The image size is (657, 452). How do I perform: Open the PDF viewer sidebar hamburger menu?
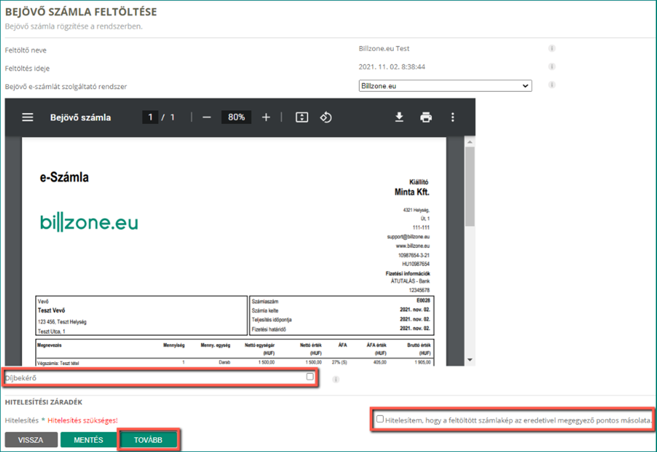coord(28,117)
